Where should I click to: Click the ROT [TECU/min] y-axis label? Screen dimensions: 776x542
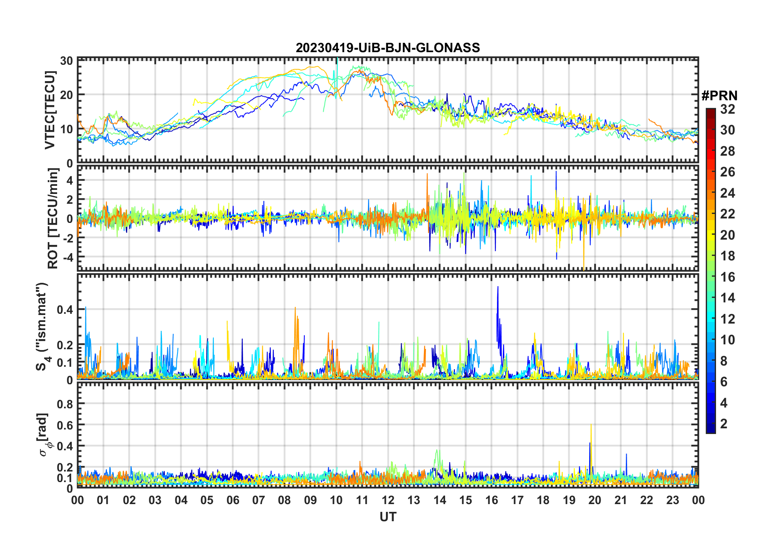point(53,218)
